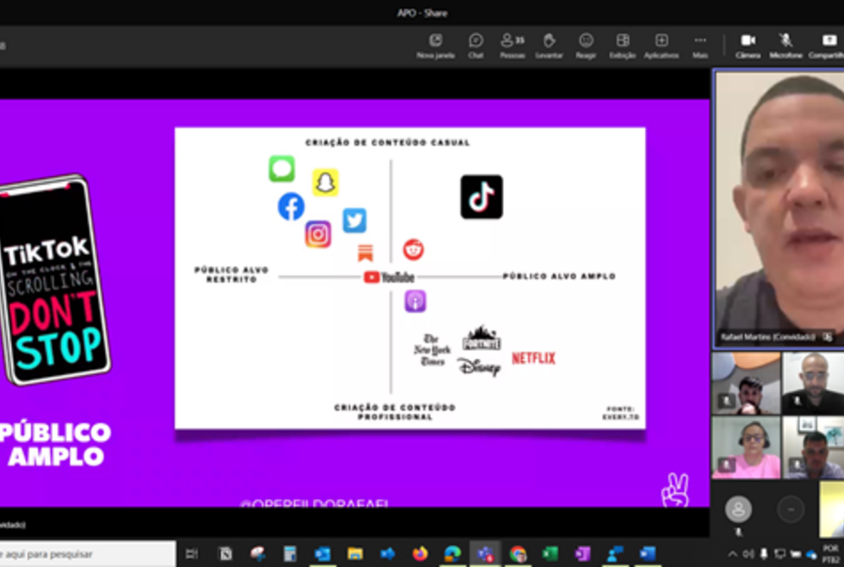The width and height of the screenshot is (844, 567).
Task: Click the Windows taskbar search box
Action: (85, 554)
